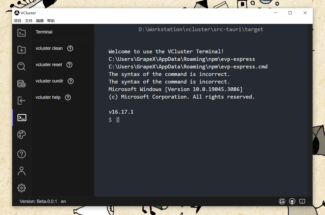
Task: Show help for vcluster help command
Action: [x=68, y=97]
